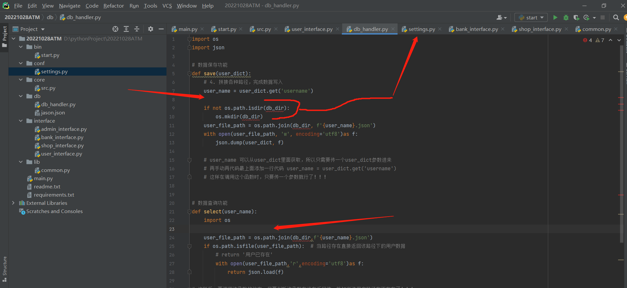Viewport: 627px width, 288px height.
Task: Open Project panel settings gear
Action: pyautogui.click(x=151, y=29)
